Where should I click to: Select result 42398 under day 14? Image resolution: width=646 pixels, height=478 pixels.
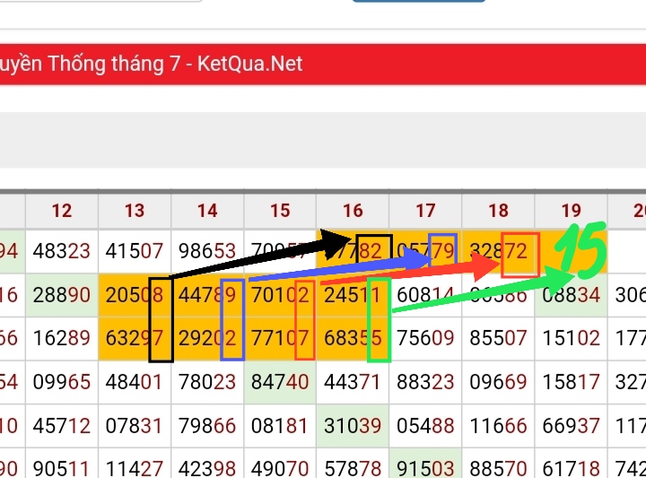pyautogui.click(x=207, y=468)
